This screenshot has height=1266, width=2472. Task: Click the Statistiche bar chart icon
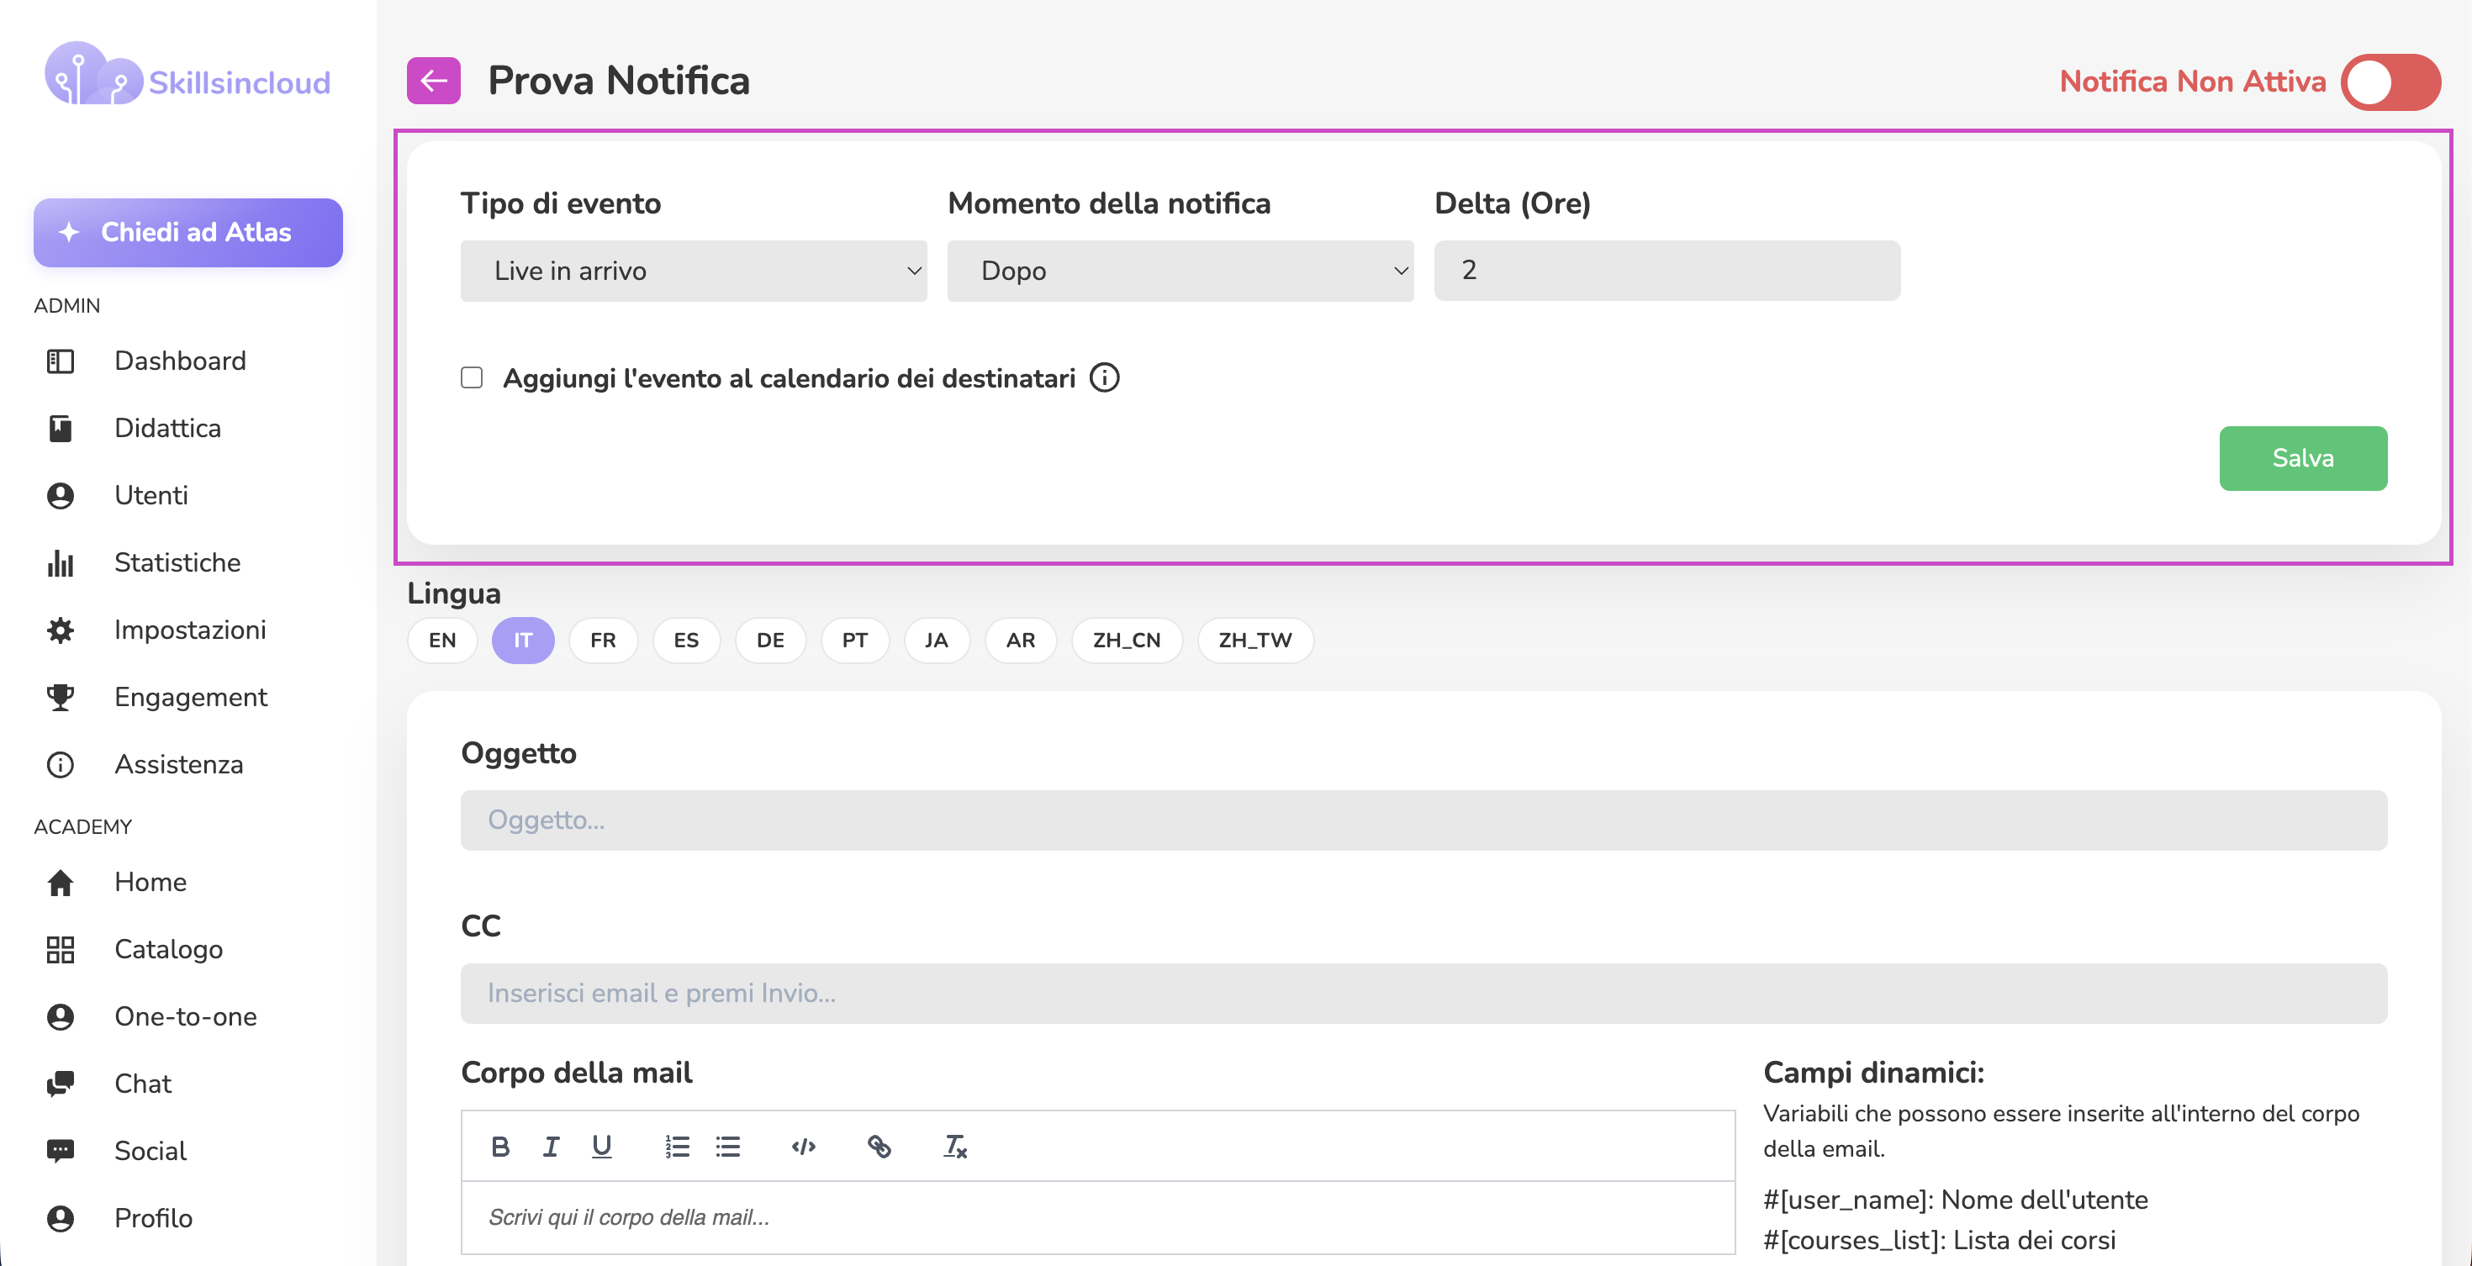pos(61,562)
